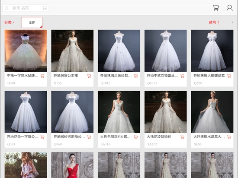238x178 pixels.
Task: Open product 大托昆凌款婚纱 title
Action: [x=159, y=137]
